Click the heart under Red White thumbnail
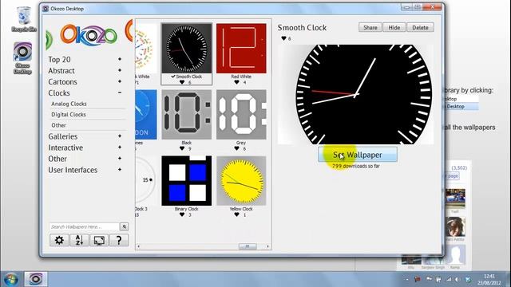This screenshot has width=511, height=287. pyautogui.click(x=236, y=82)
